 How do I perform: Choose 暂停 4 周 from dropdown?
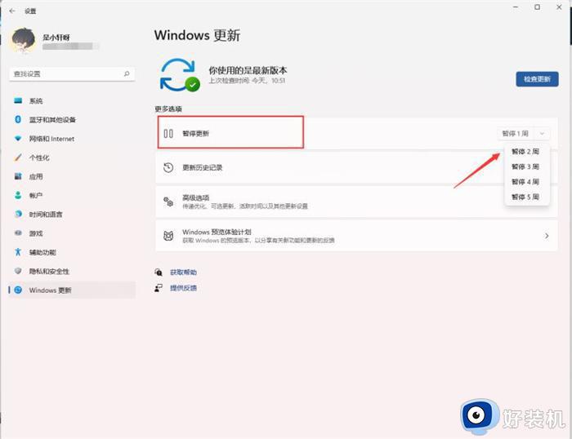525,182
